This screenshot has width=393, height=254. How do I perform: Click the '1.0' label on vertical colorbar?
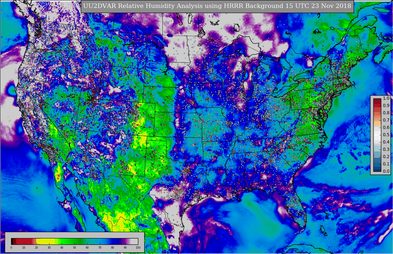[386, 98]
